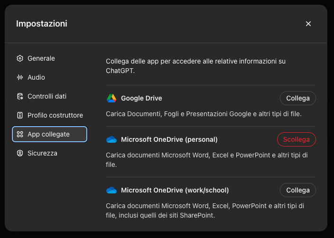
Task: Click the audio waveform icon
Action: click(20, 77)
